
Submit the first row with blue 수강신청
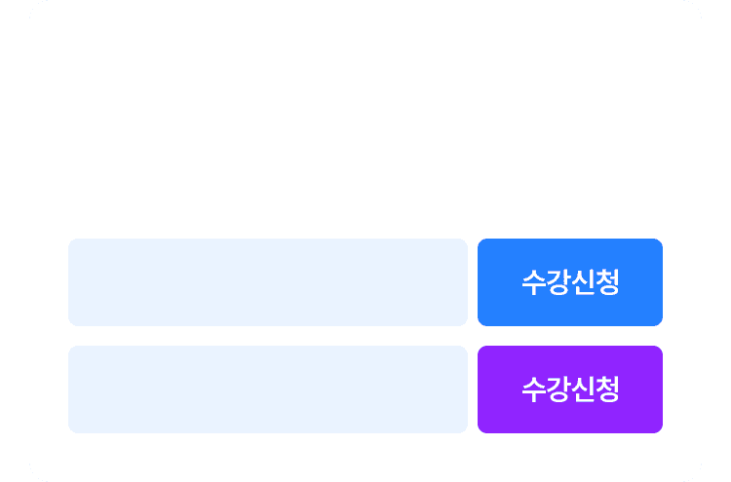pyautogui.click(x=570, y=282)
